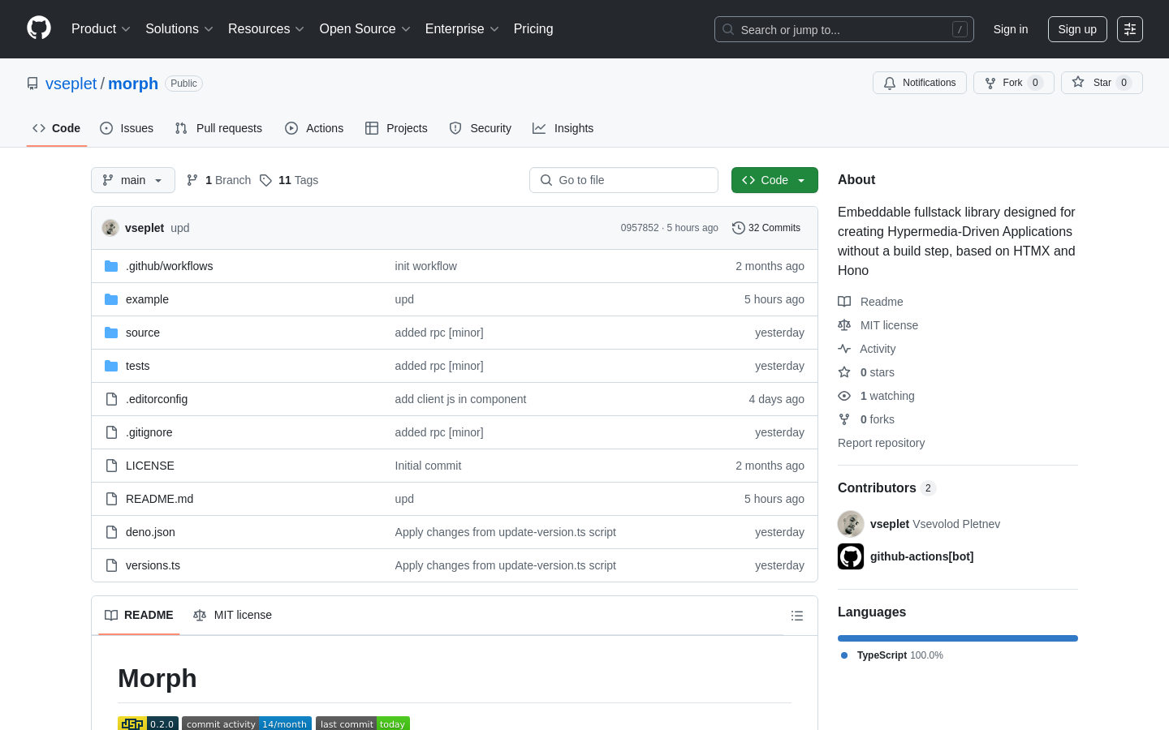This screenshot has width=1169, height=730.
Task: Click the TypeScript 100.0% language entry
Action: tap(892, 655)
